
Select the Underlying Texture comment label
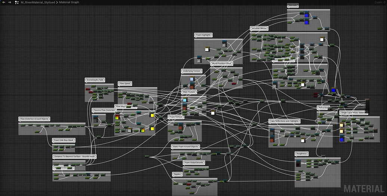191,71
